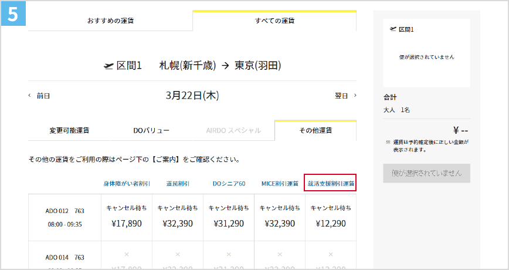Click the 合計 label in sidebar
Image resolution: width=509 pixels, height=270 pixels.
click(390, 97)
